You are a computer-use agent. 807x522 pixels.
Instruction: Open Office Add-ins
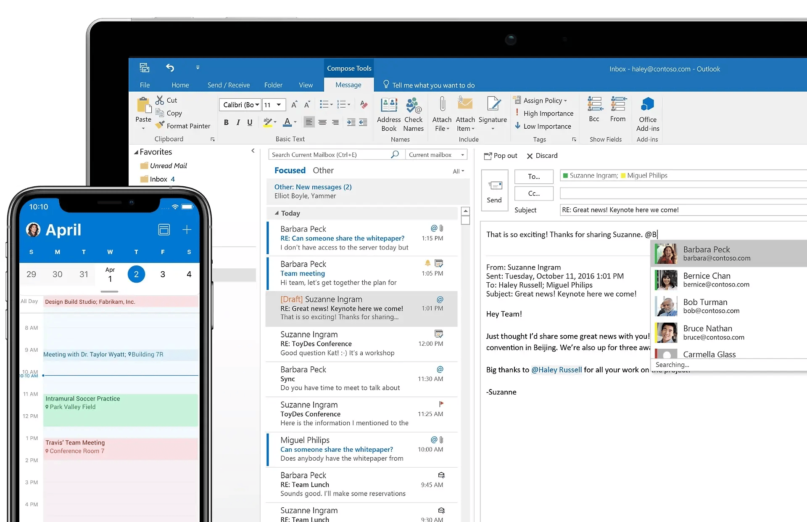(x=648, y=114)
